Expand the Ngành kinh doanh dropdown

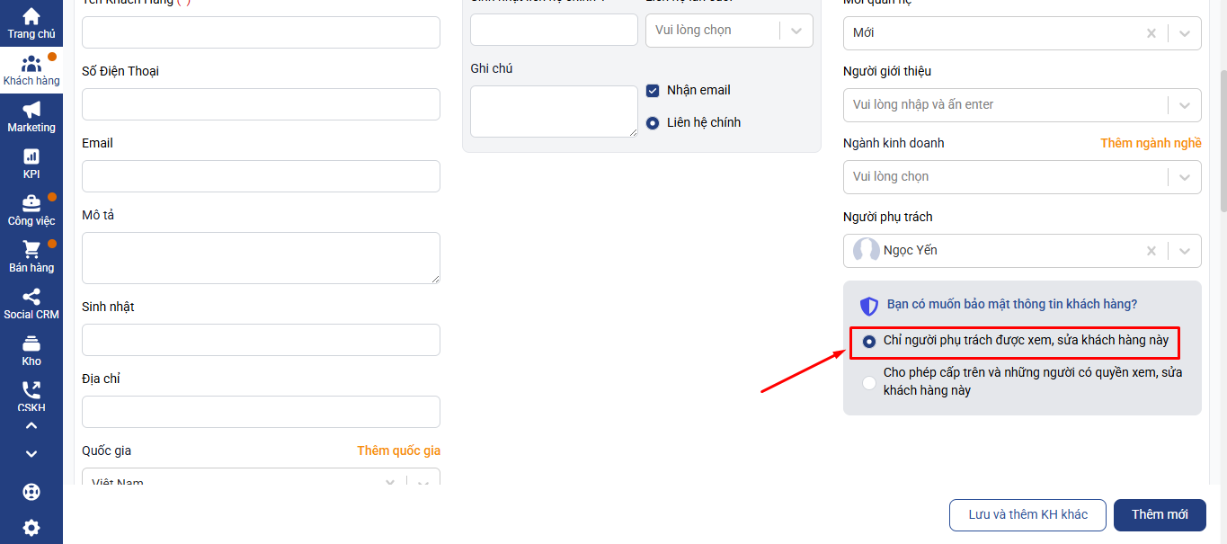tap(1185, 177)
